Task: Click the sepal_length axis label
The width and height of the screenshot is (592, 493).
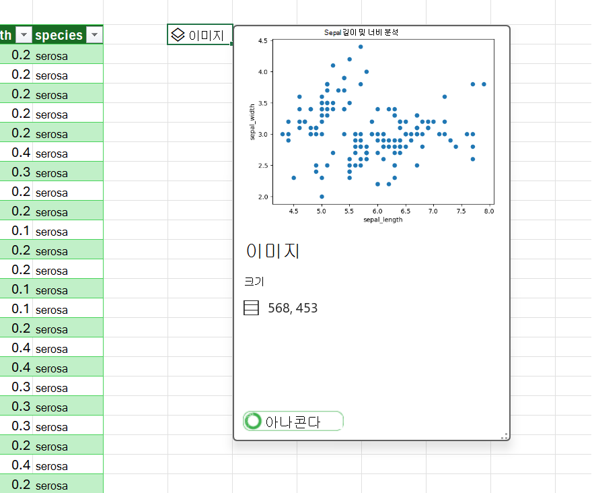Action: point(383,220)
